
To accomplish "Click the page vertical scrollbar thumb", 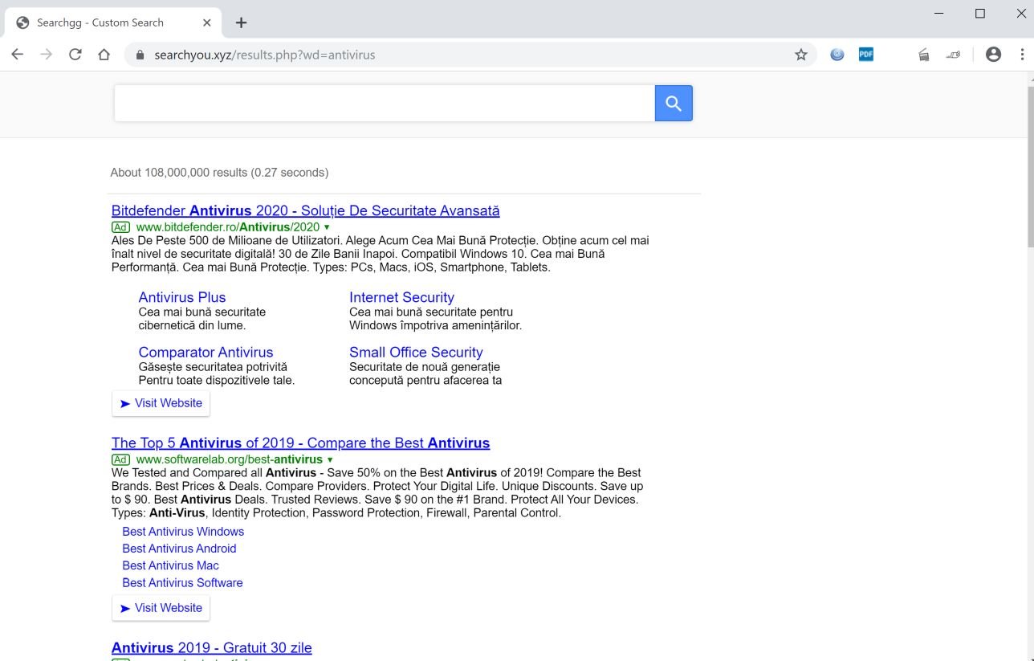I will point(1031,165).
